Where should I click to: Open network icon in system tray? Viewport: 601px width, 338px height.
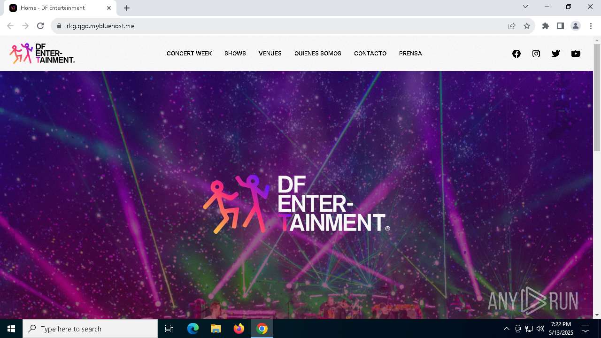click(x=529, y=329)
